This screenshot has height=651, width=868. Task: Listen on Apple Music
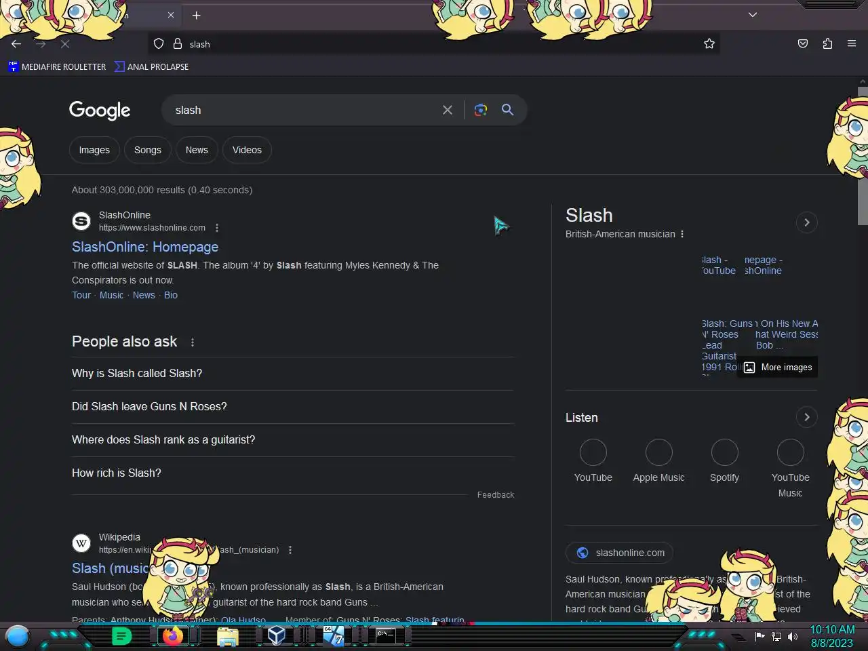pyautogui.click(x=658, y=461)
